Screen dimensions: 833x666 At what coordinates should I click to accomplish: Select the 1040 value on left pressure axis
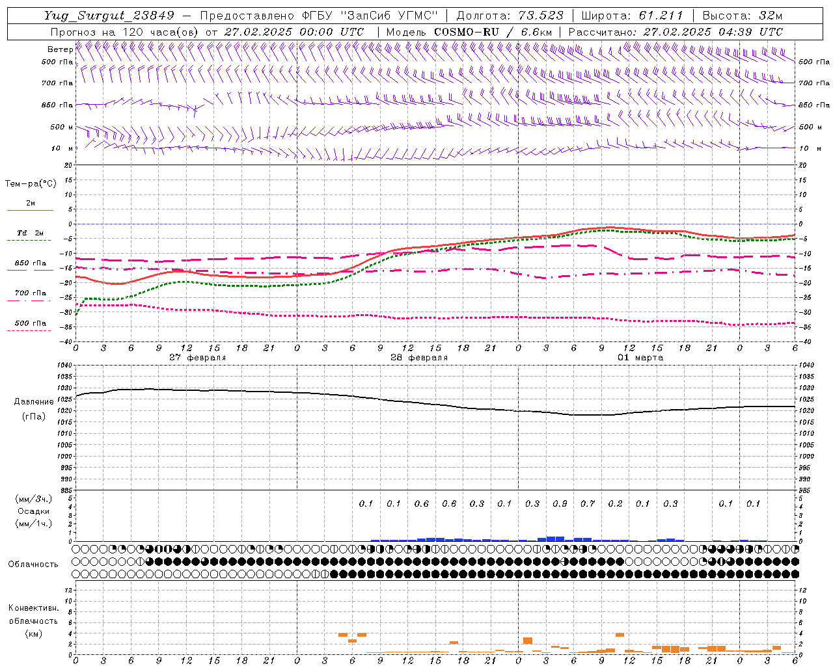[x=64, y=366]
